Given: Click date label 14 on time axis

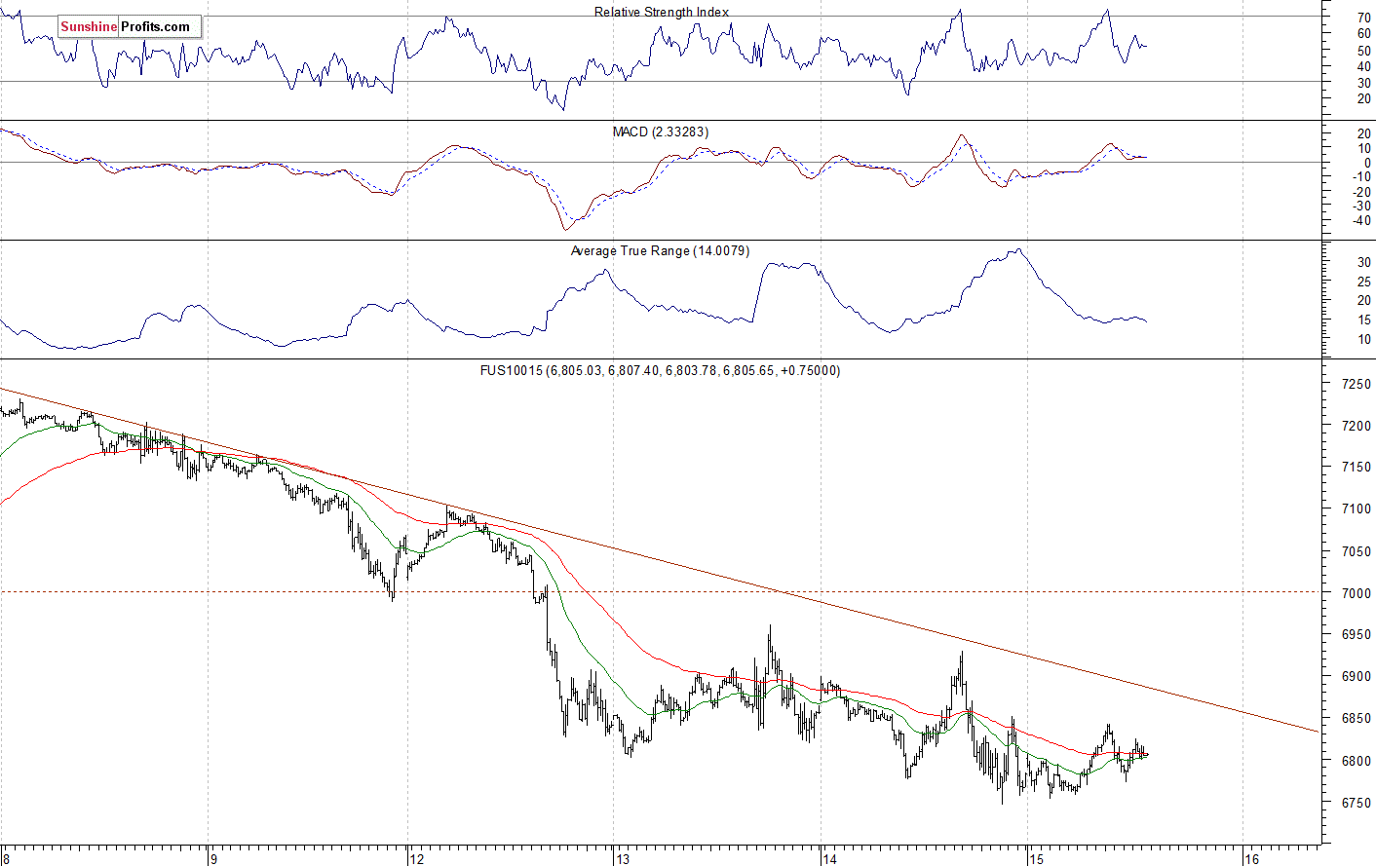Looking at the screenshot, I should point(829,858).
